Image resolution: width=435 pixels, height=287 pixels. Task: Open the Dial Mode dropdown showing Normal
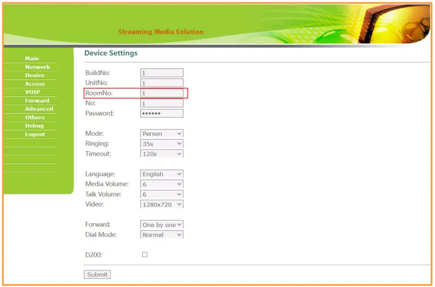tap(162, 235)
